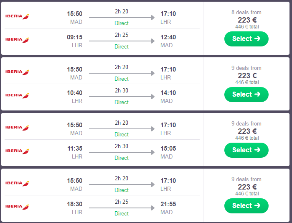This screenshot has width=292, height=223.
Task: Open "9 deals from" on the 18:30 return card
Action: pos(246,179)
